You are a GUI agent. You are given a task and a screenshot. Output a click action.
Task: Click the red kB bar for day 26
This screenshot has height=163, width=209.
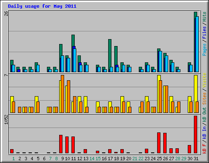pyautogui.click(x=165, y=143)
